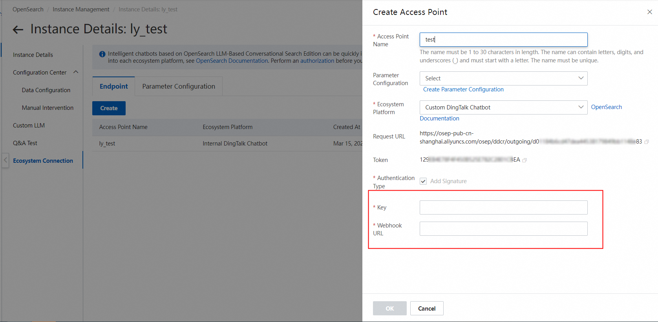Switch to the Parameter Configuration tab
The image size is (658, 322).
pyautogui.click(x=179, y=86)
